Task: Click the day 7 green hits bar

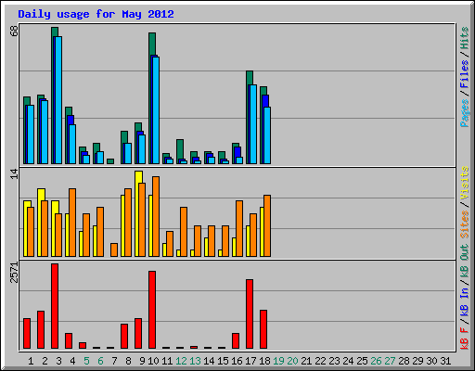Action: (110, 161)
